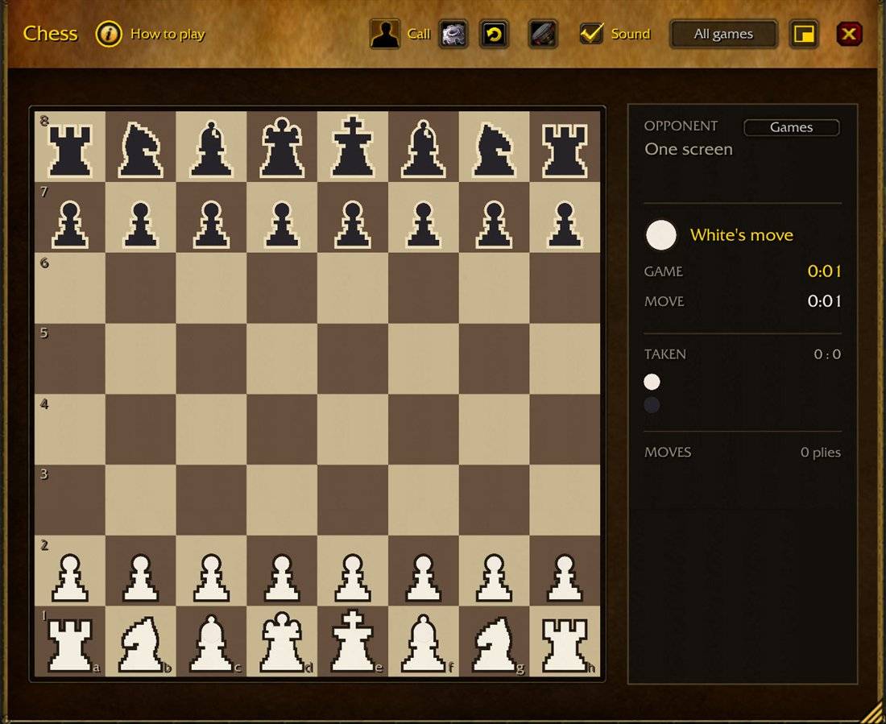Click the empty d4 square
Screen dimensions: 886x724
(282, 429)
